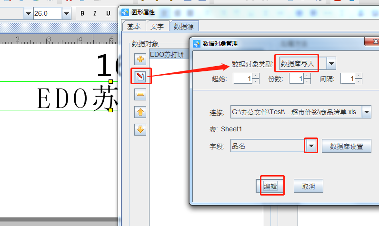Viewport: 379px width, 226px height.
Task: Click the add data object plus icon
Action: [140, 59]
